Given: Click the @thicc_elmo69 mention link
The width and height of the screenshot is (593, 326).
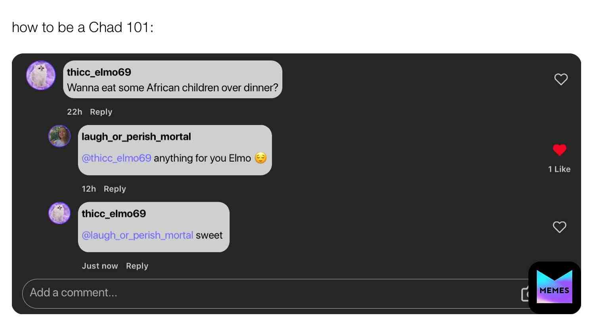Looking at the screenshot, I should (x=117, y=158).
